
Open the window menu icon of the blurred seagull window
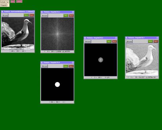point(126,38)
